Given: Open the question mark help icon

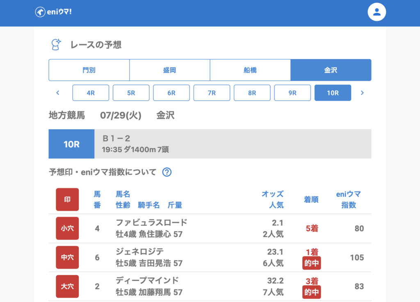Looking at the screenshot, I should (167, 172).
